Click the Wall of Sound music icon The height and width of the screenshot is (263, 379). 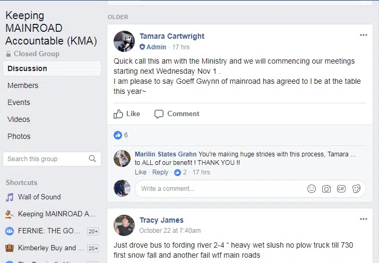click(x=10, y=197)
